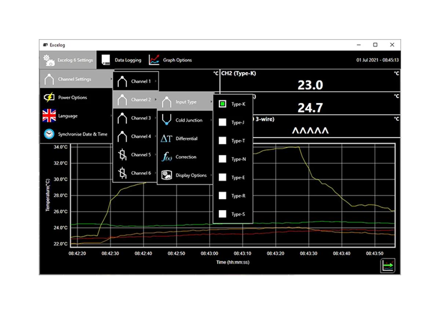Expand the Channel 1 submenu arrow

[x=155, y=81]
